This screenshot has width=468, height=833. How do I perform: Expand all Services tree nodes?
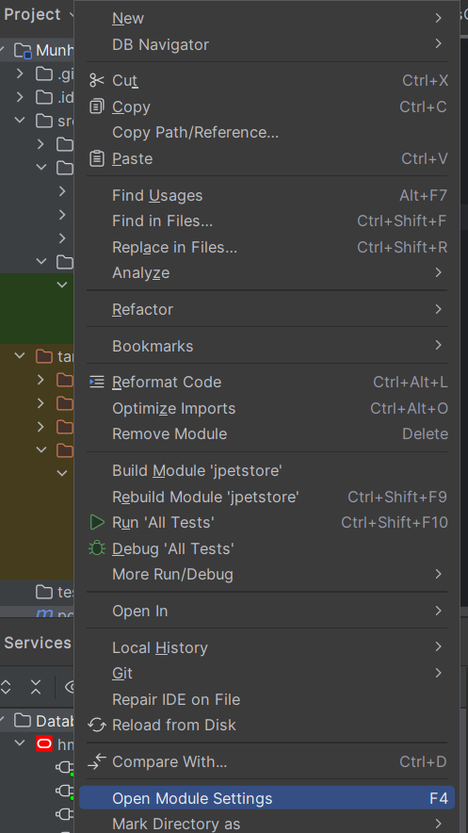click(x=6, y=687)
